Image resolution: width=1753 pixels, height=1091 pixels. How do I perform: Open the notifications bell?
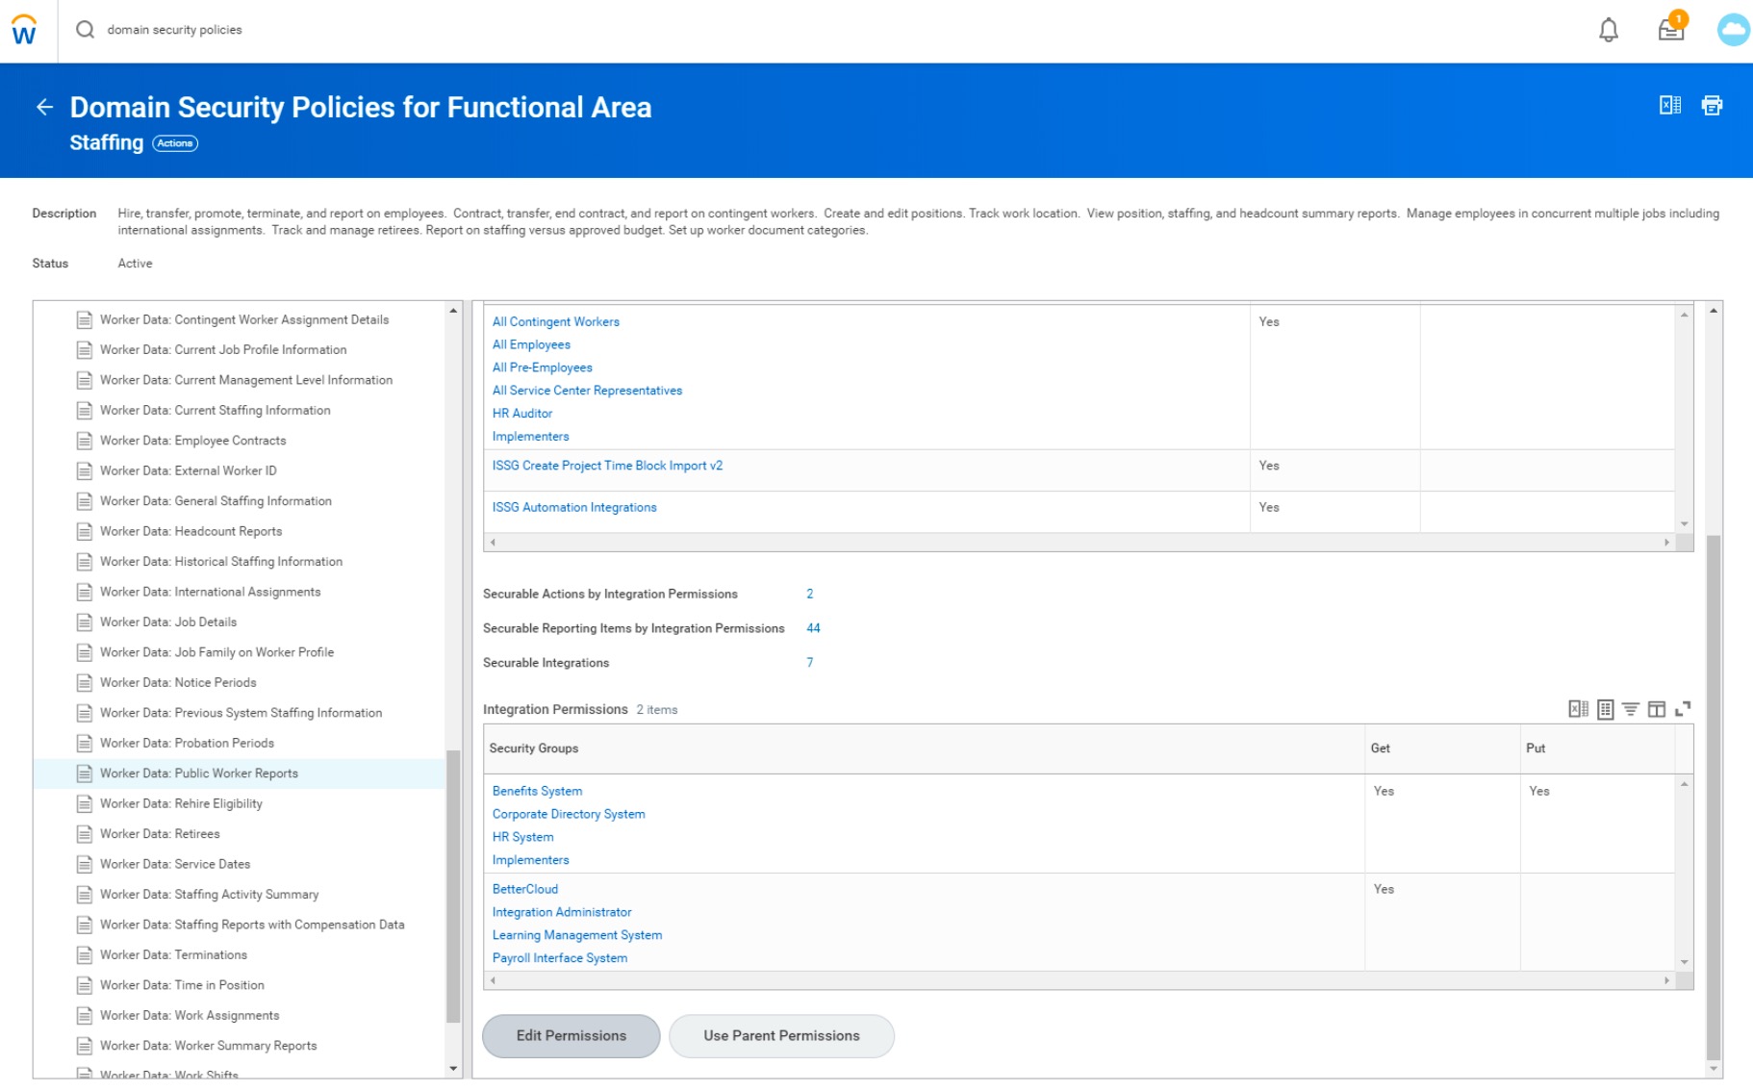(1607, 29)
